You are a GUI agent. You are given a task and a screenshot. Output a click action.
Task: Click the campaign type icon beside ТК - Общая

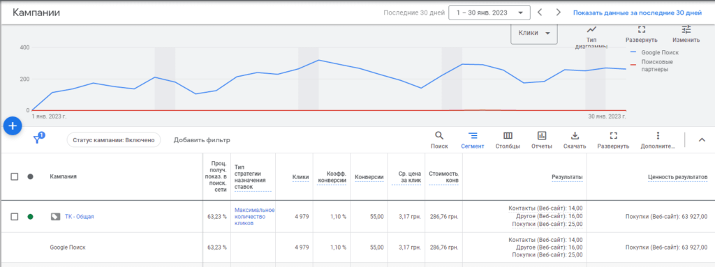click(x=55, y=216)
